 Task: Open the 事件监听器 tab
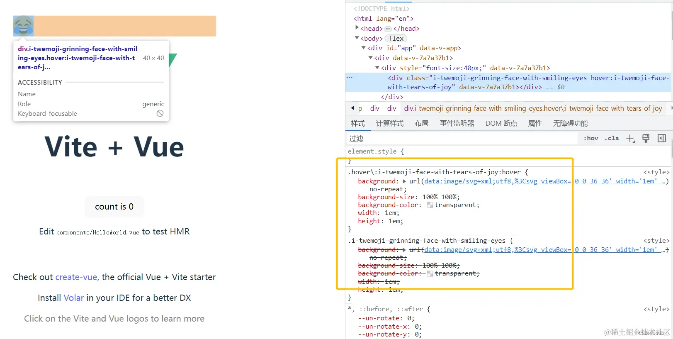(x=457, y=124)
